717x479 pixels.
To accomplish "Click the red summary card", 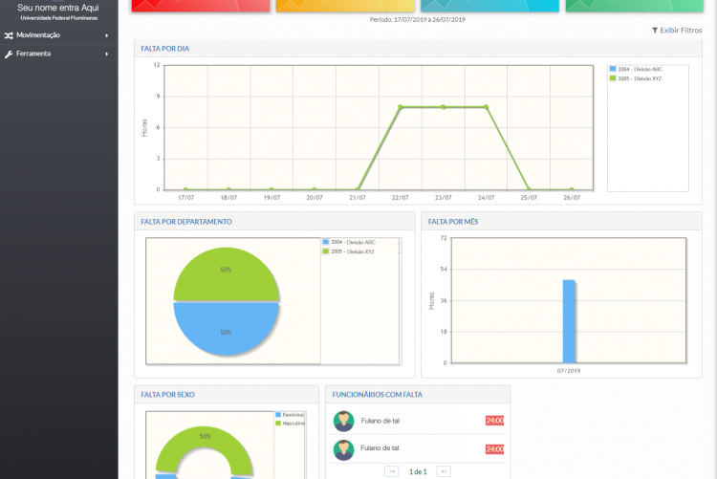I will [x=201, y=6].
